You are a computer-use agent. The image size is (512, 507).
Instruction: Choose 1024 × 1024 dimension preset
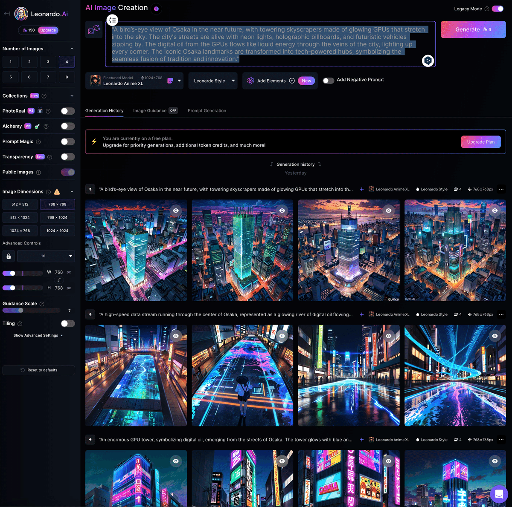57,230
